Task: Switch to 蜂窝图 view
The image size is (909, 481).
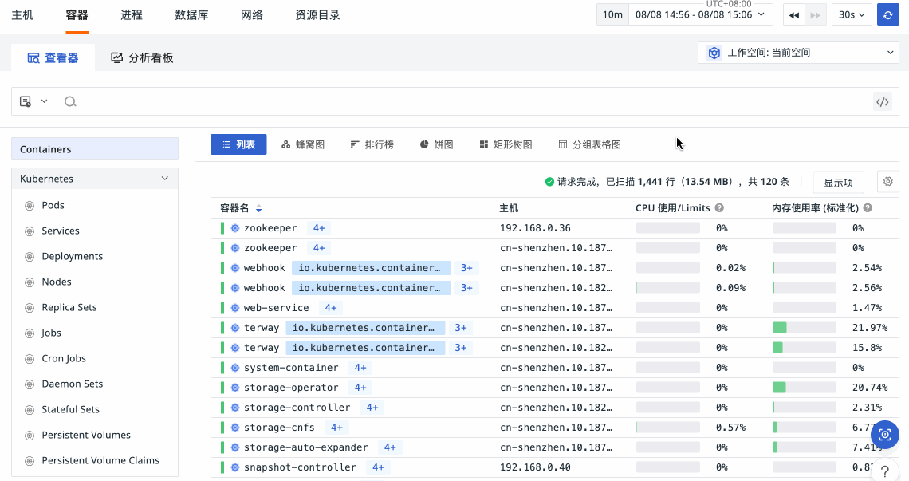Action: pyautogui.click(x=303, y=144)
